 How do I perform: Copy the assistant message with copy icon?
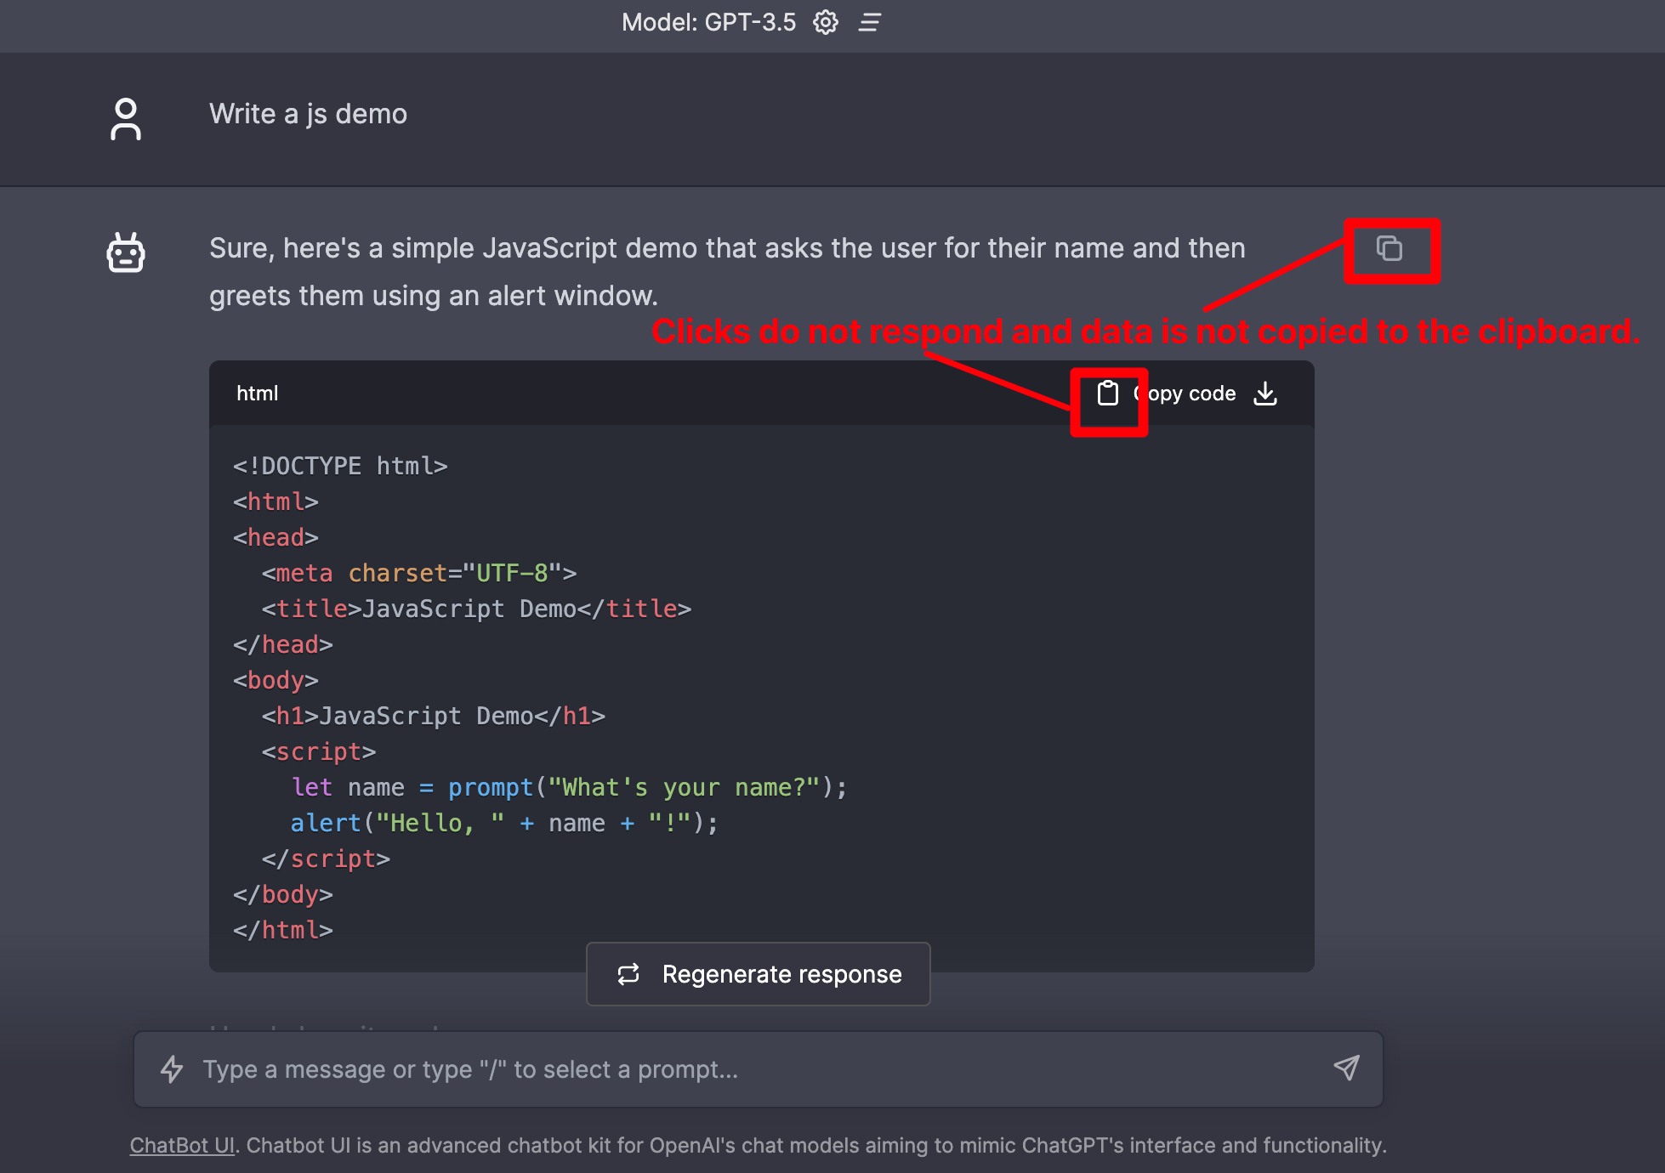(1389, 249)
